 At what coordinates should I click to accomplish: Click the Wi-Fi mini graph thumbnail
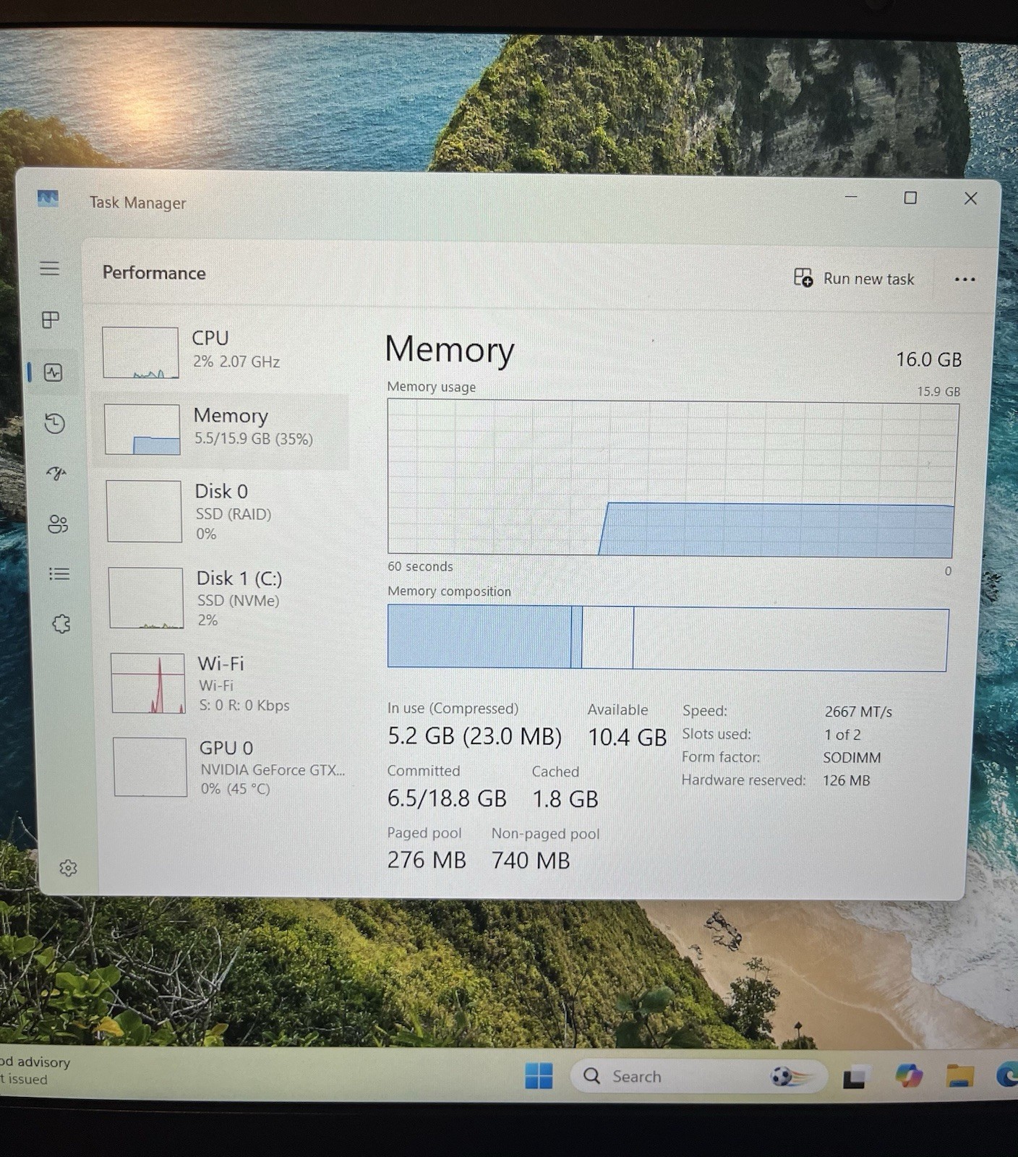click(148, 683)
